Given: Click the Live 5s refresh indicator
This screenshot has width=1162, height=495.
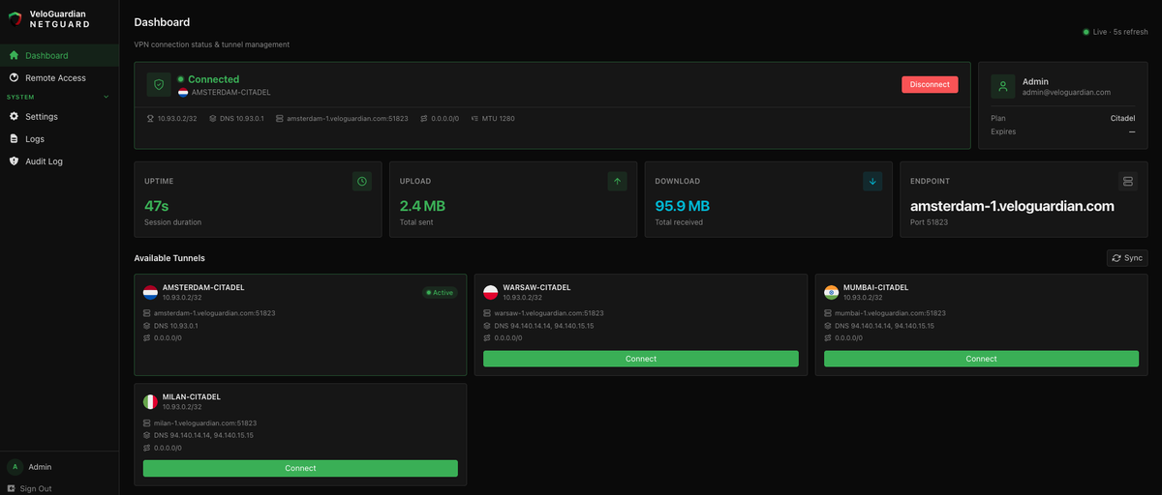Looking at the screenshot, I should [1116, 32].
